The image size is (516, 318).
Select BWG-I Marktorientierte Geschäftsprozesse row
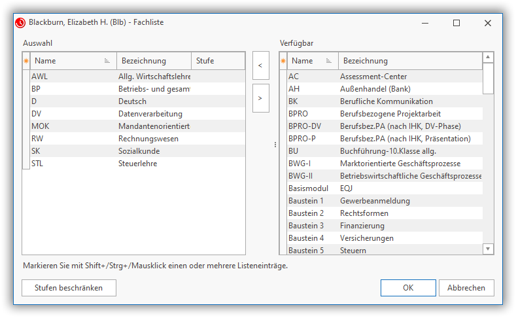coord(385,164)
